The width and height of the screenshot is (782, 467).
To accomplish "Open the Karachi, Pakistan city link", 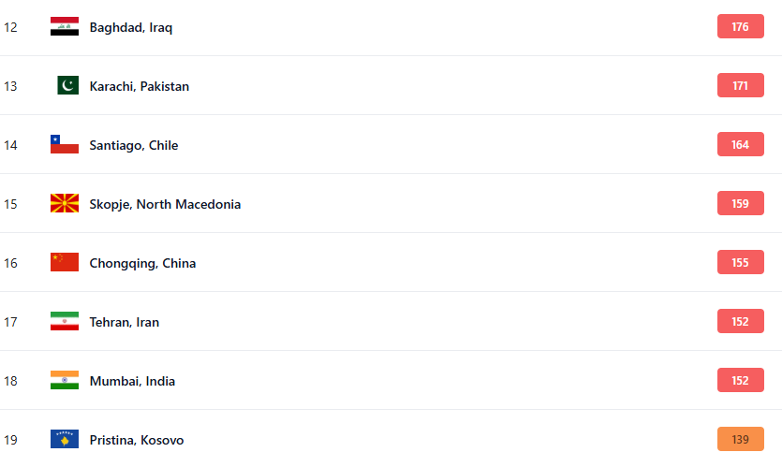I will [x=140, y=86].
